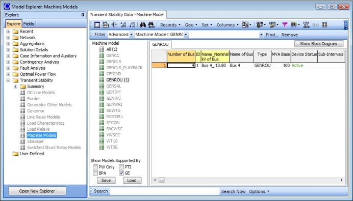Viewport: 353px width, 201px height.
Task: Click the pink funnel filter icon
Action: tap(285, 25)
